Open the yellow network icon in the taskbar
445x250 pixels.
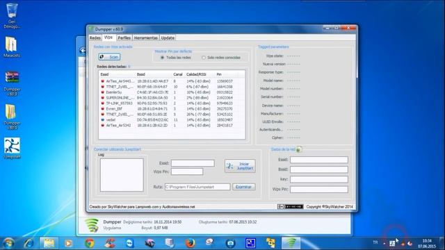coord(270,243)
